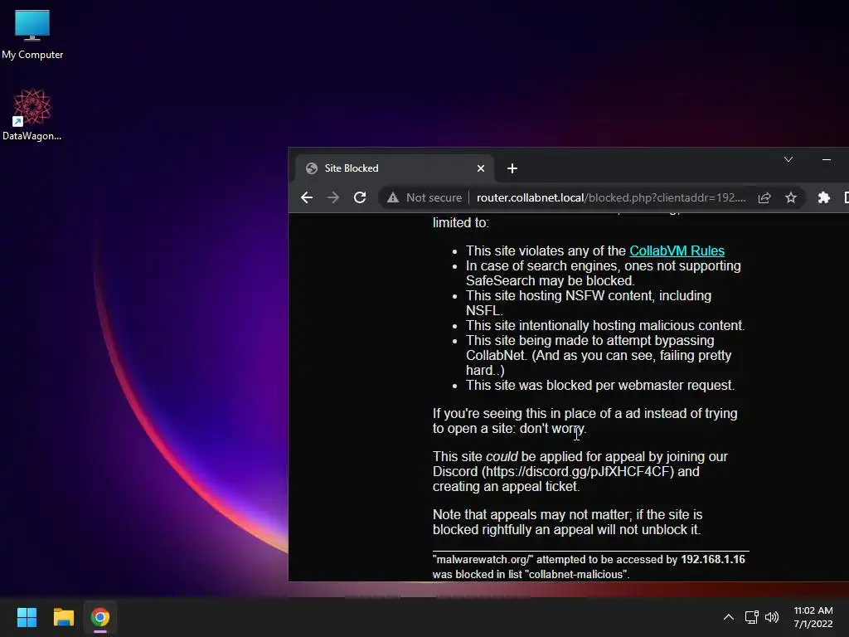Reload the blocked page
849x637 pixels.
[360, 197]
